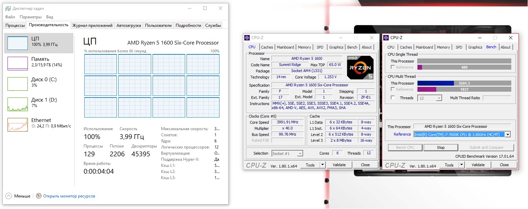Image resolution: width=528 pixels, height=209 pixels.
Task: Click the CPU-Z icon in left window title
Action: 247,38
